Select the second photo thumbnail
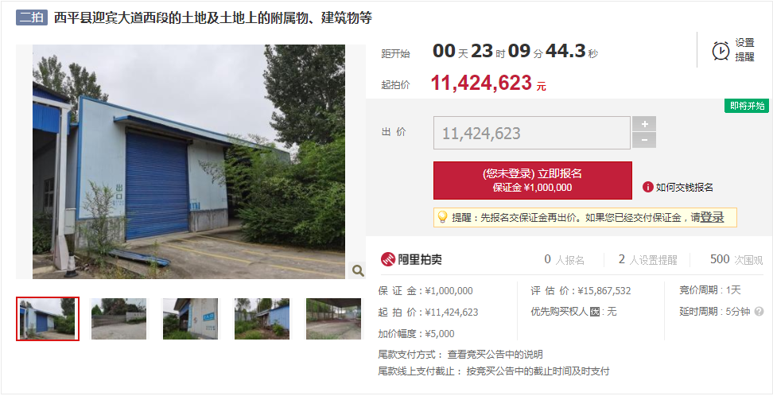The width and height of the screenshot is (773, 396). 118,319
